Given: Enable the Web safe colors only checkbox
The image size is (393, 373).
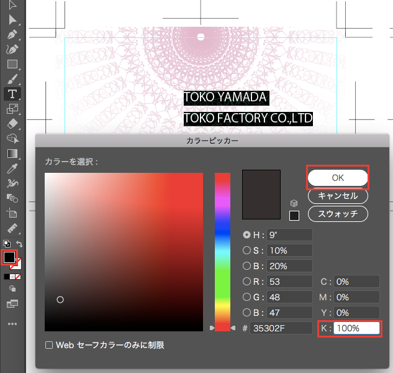Looking at the screenshot, I should click(49, 344).
